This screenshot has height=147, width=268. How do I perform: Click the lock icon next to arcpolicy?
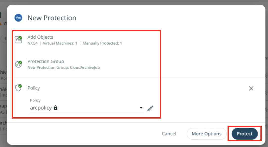pyautogui.click(x=56, y=107)
